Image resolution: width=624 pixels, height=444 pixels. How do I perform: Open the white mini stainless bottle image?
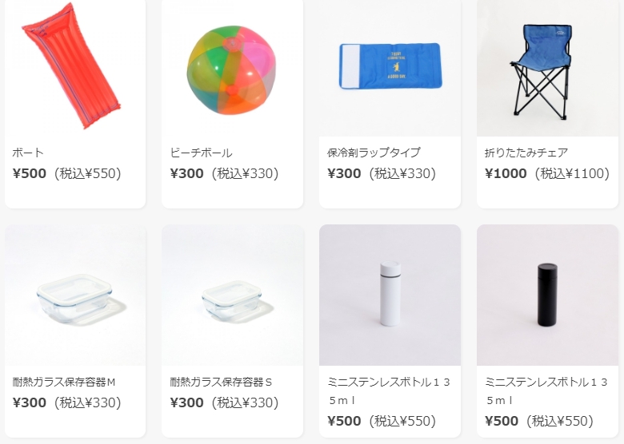click(390, 295)
